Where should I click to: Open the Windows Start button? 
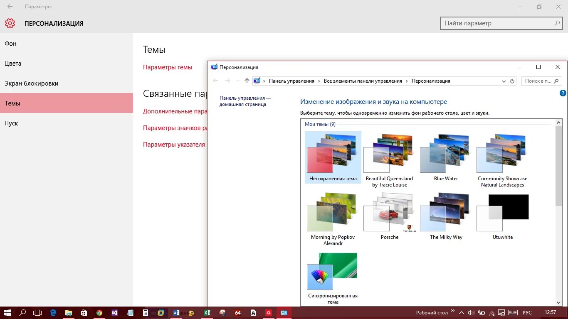pyautogui.click(x=7, y=313)
